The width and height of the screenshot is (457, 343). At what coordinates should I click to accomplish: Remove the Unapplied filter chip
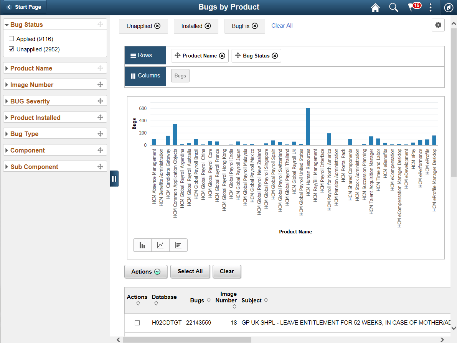157,26
